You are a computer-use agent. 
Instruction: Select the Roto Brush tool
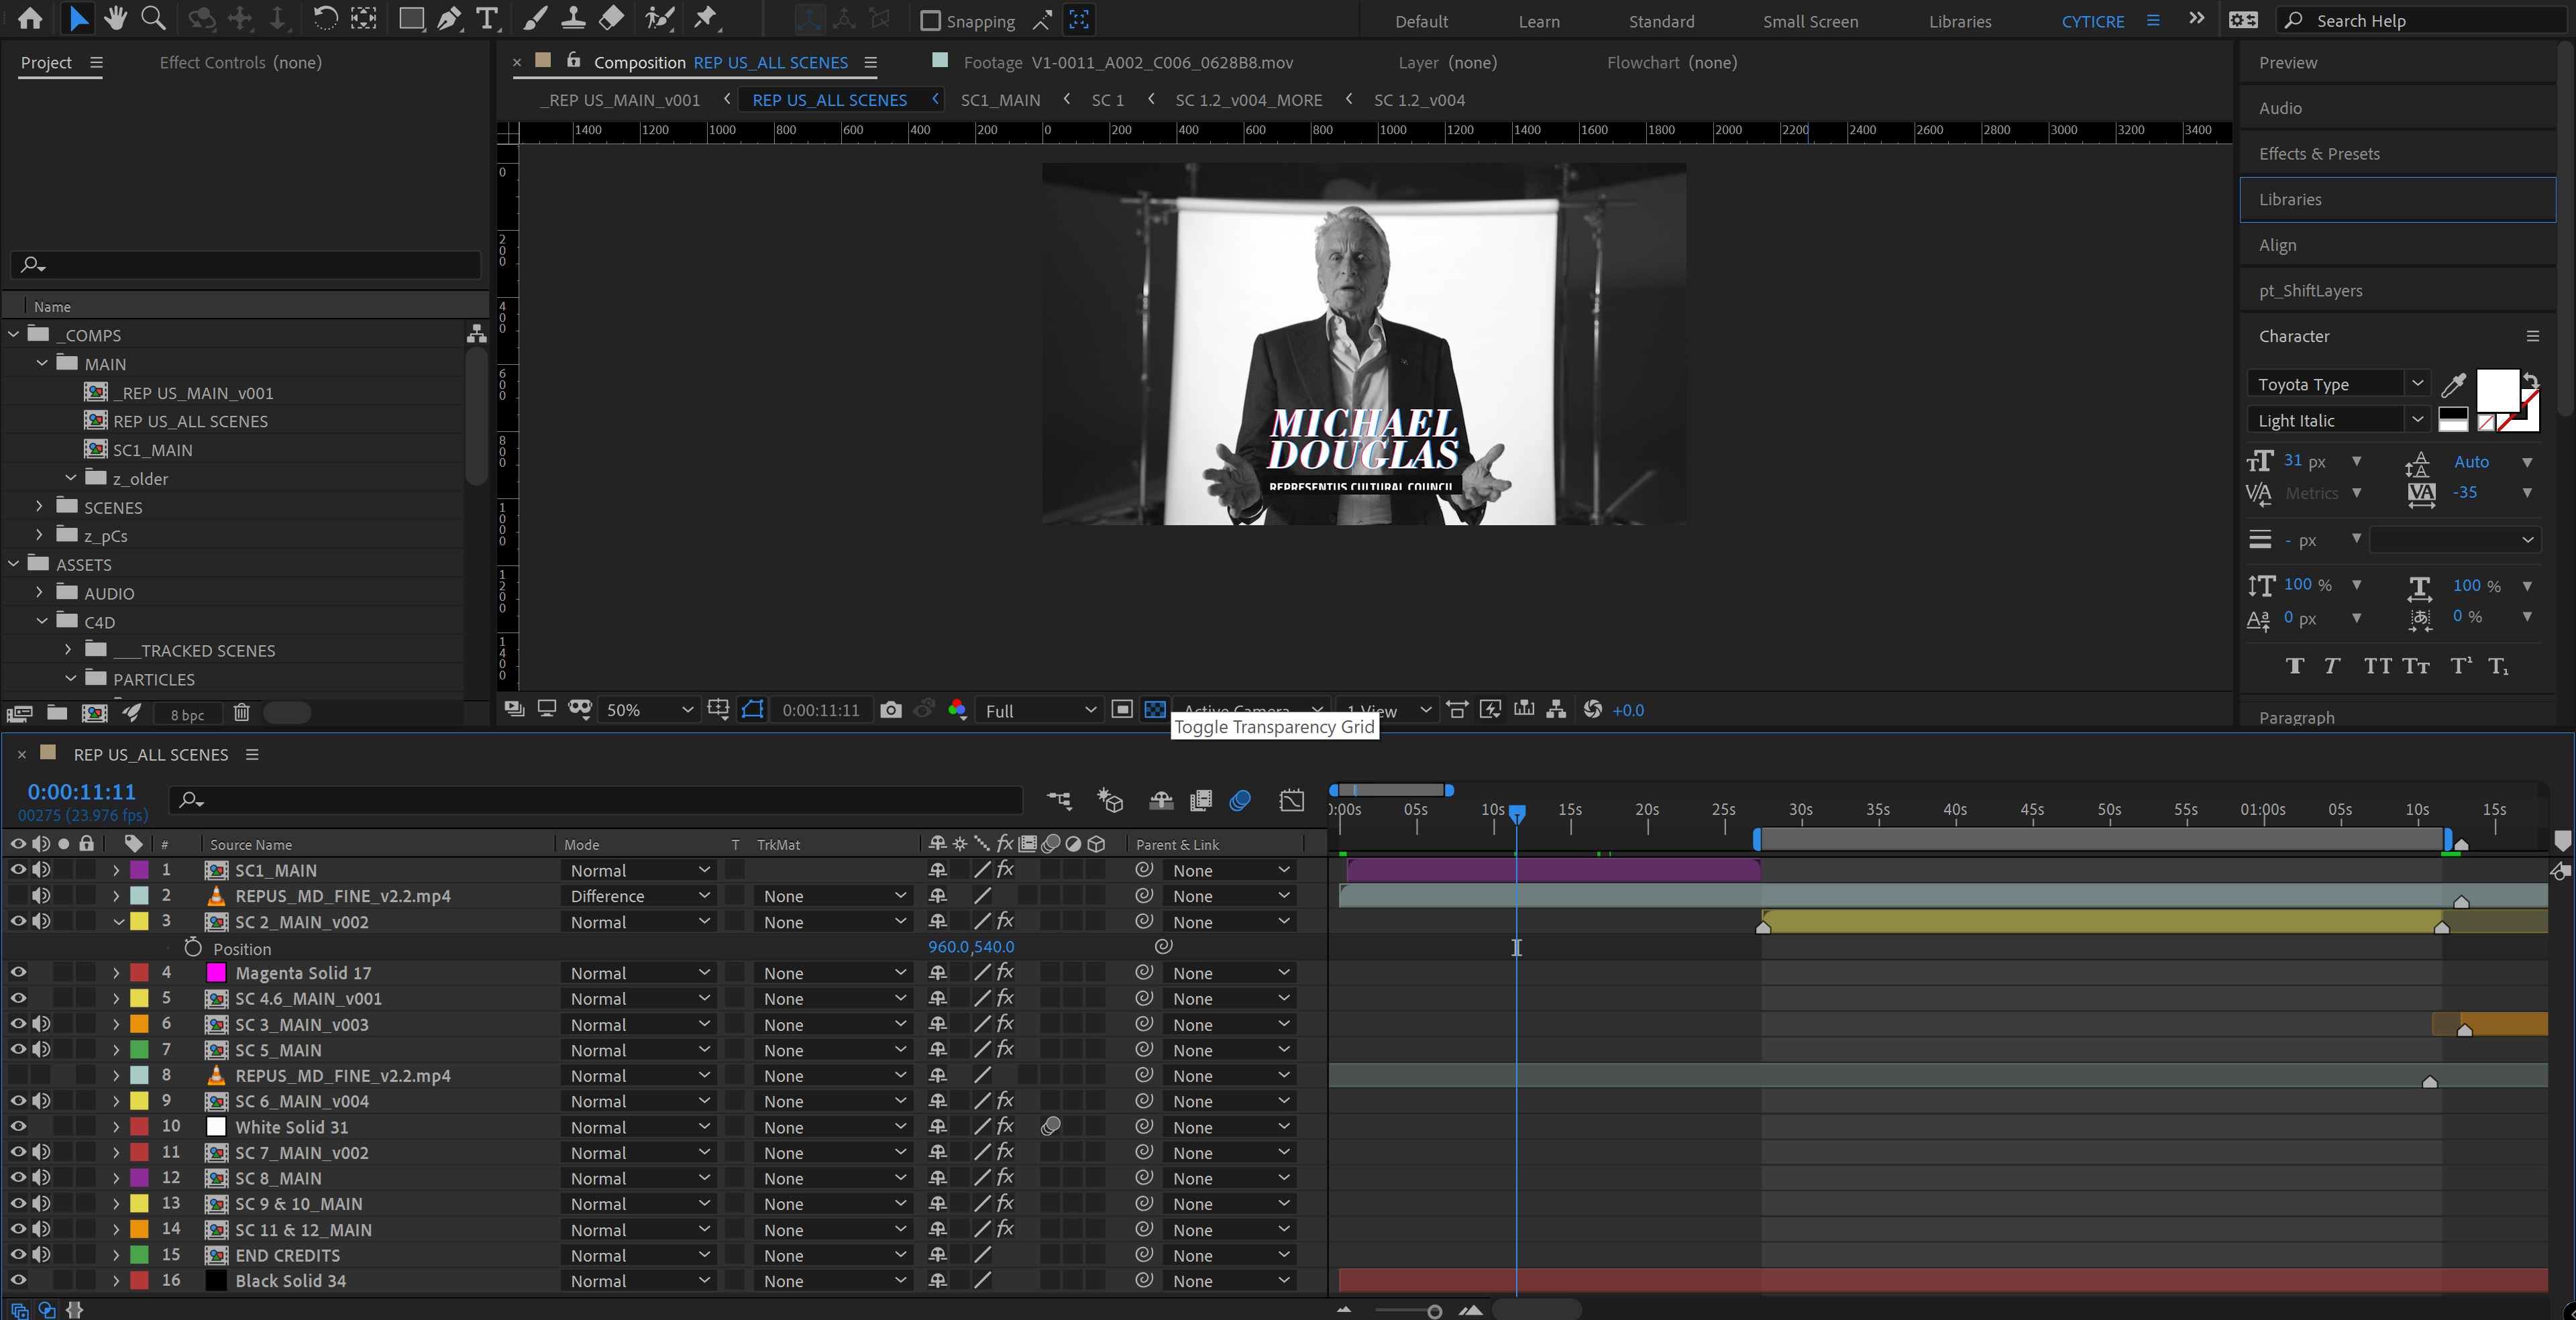click(659, 18)
